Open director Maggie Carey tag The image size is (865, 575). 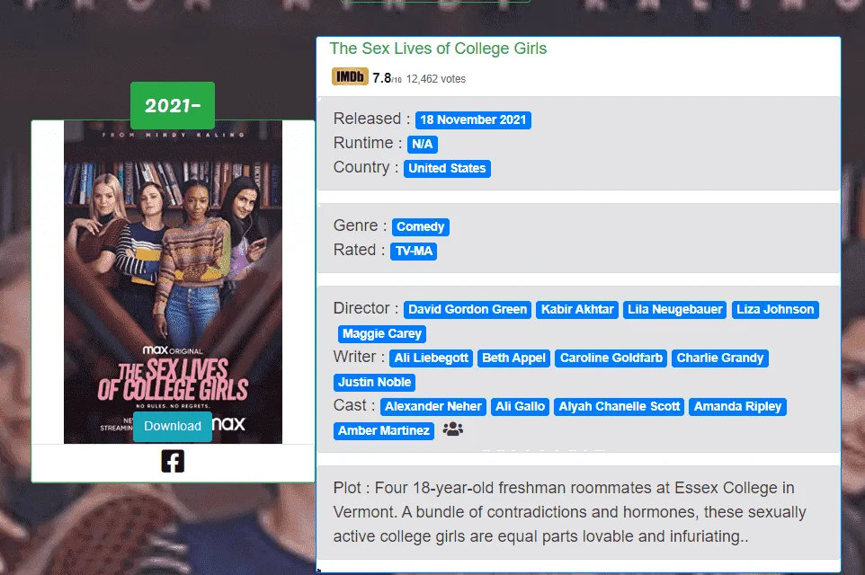[x=382, y=333]
